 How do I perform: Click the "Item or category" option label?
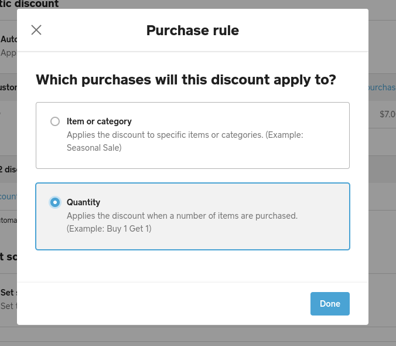(99, 121)
